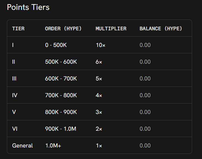Click the BALANCE (HYPE) column header

[x=161, y=28]
